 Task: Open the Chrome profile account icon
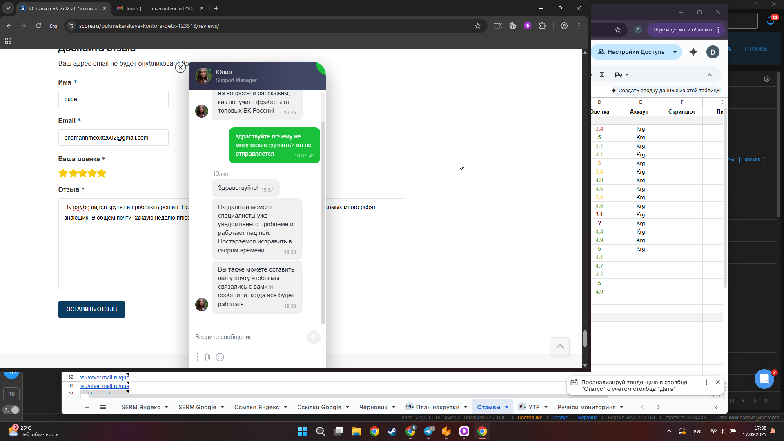[564, 26]
